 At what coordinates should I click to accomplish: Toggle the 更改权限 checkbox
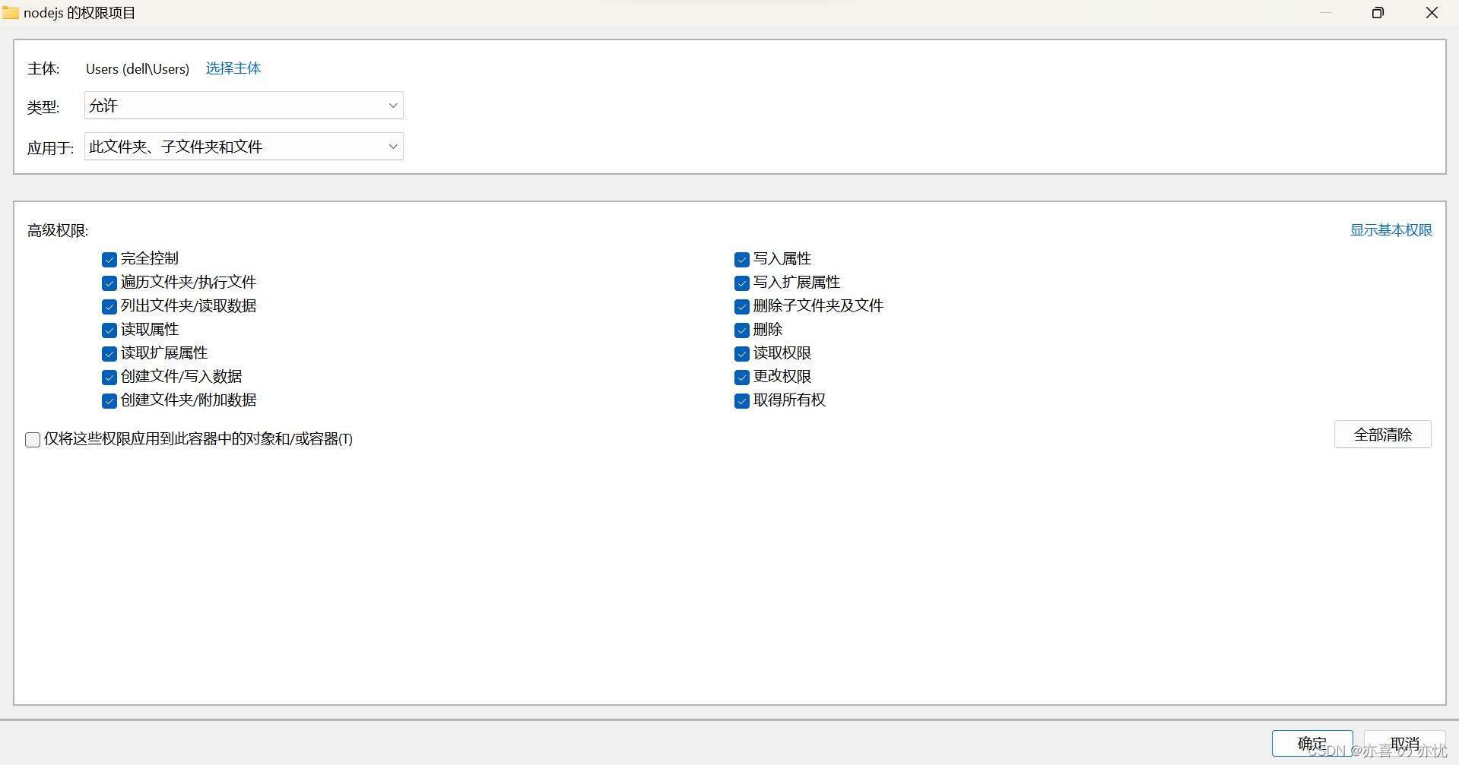tap(742, 378)
